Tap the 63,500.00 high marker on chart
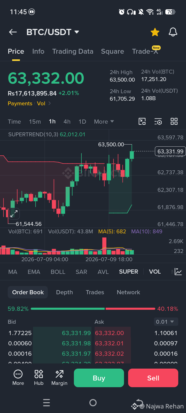This screenshot has width=186, height=413. coord(111,145)
